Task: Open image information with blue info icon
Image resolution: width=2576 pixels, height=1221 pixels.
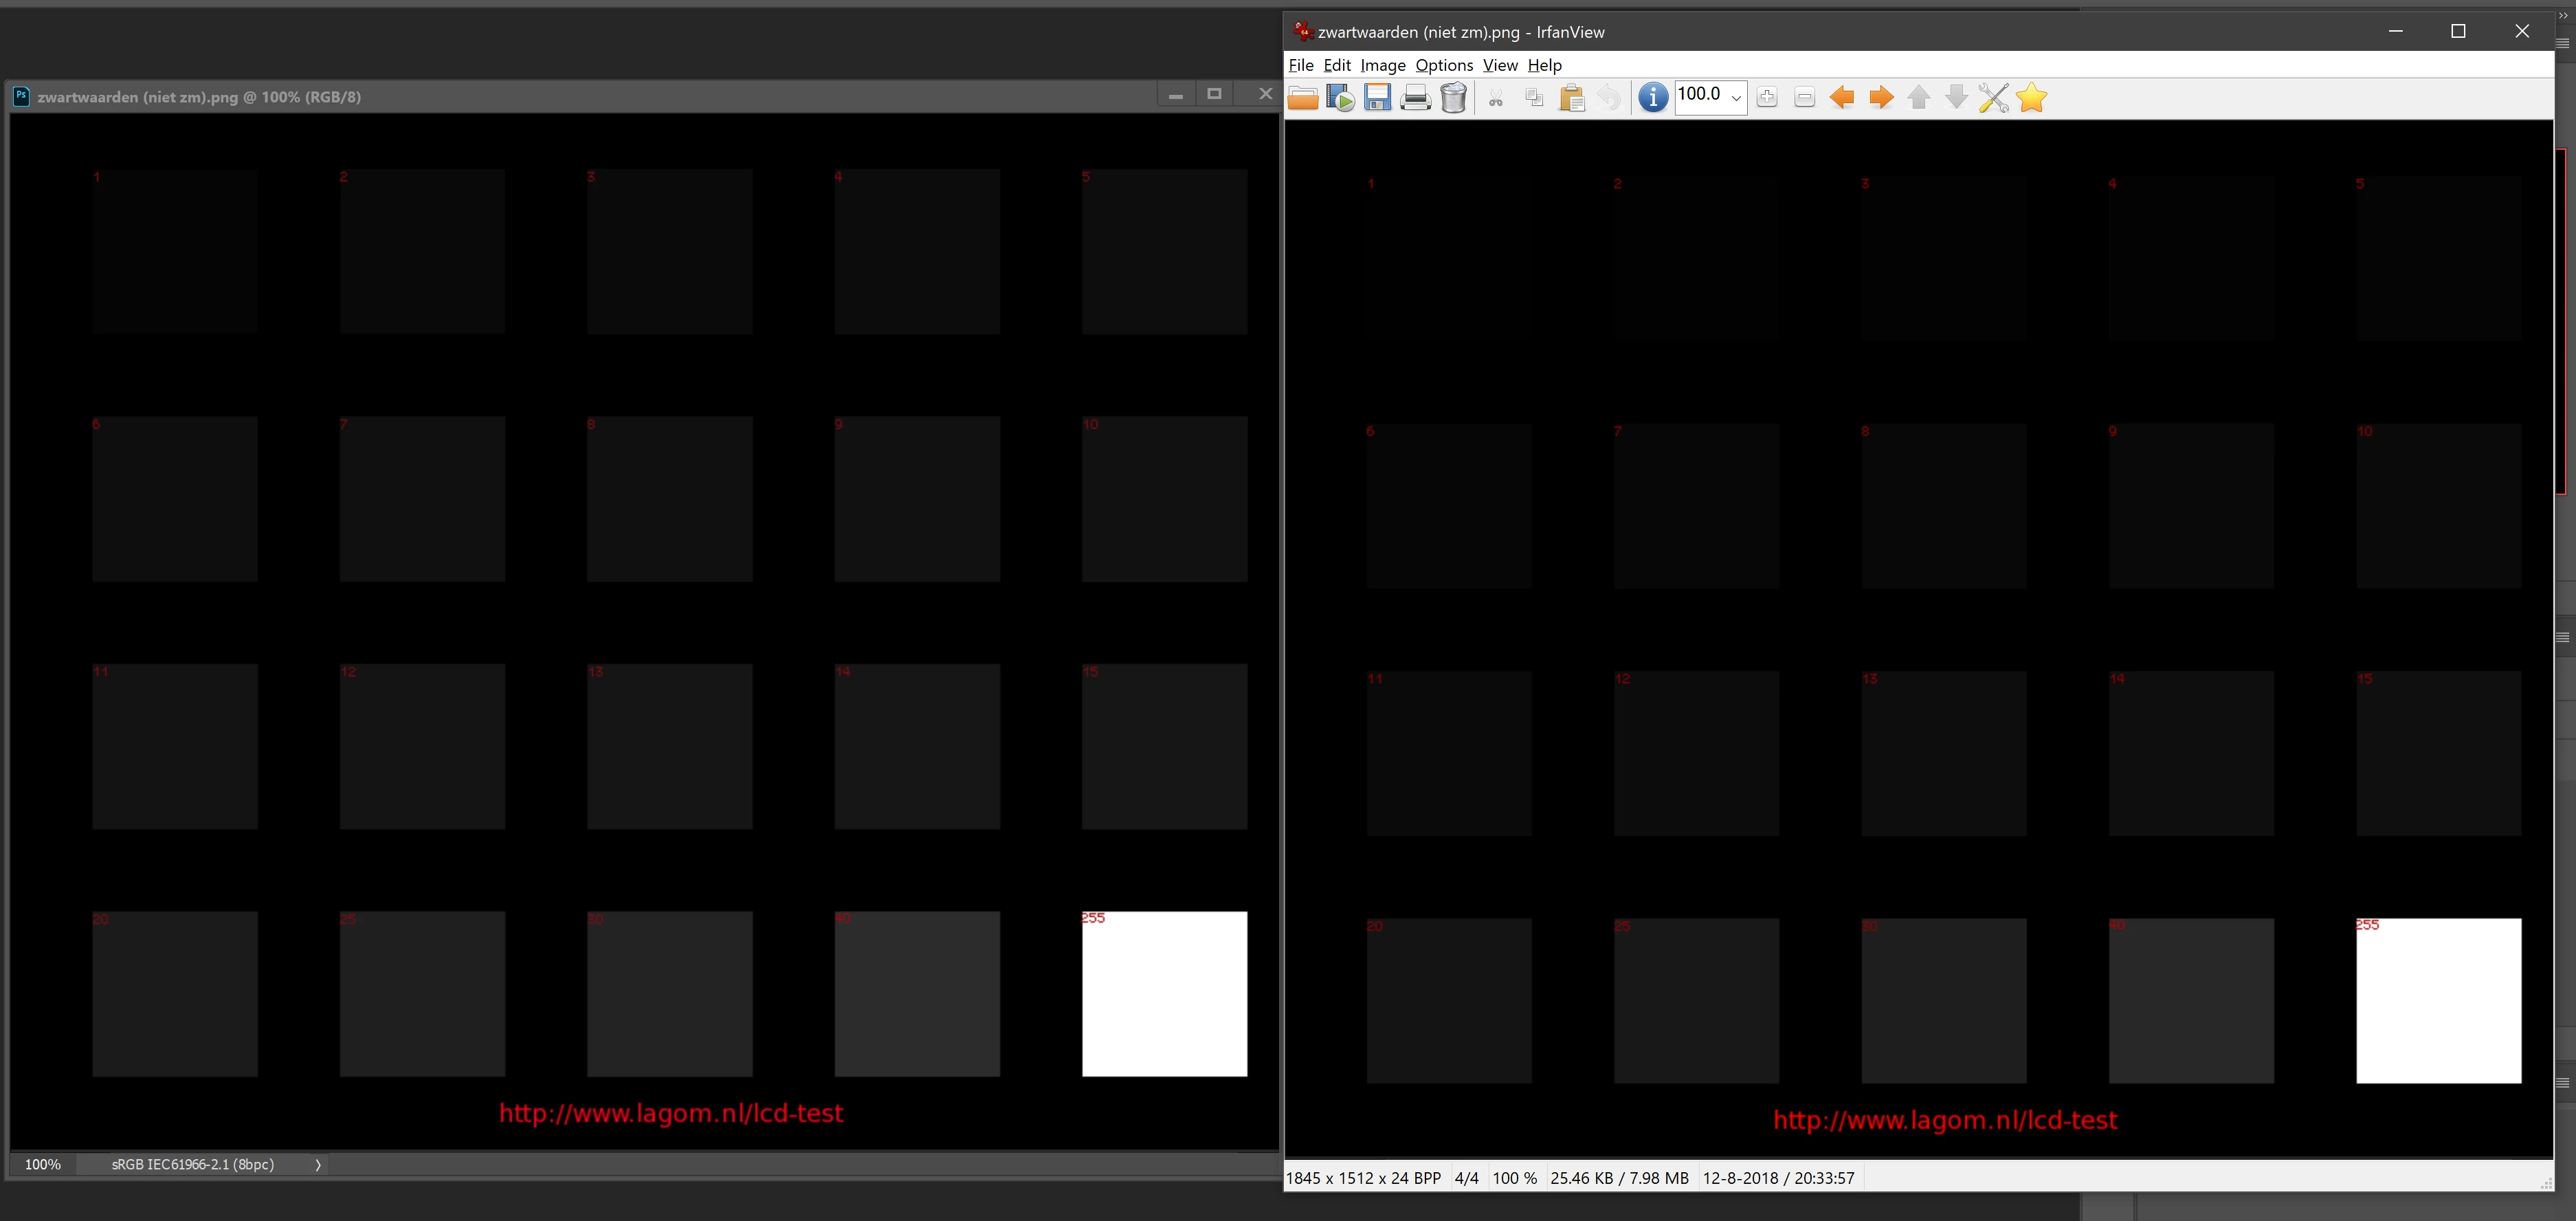Action: tap(1653, 98)
